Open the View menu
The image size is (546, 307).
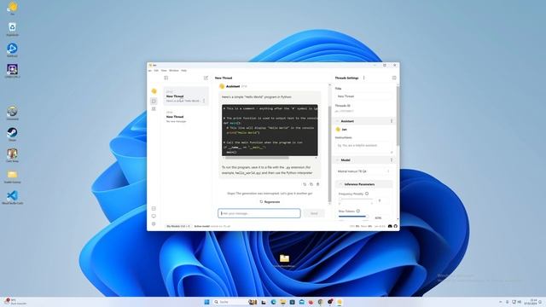tap(164, 71)
